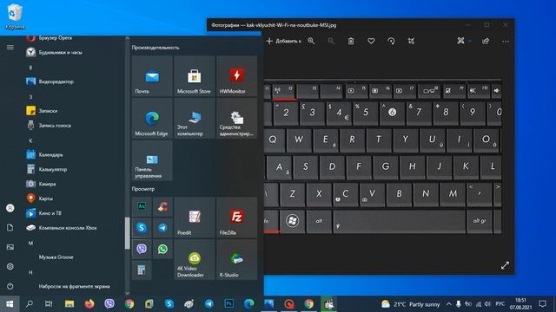Open the small calculator tile under Viber
Screen dimensions: 556x312
142,270
